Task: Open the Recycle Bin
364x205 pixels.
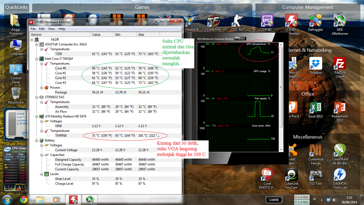Action: (16, 96)
